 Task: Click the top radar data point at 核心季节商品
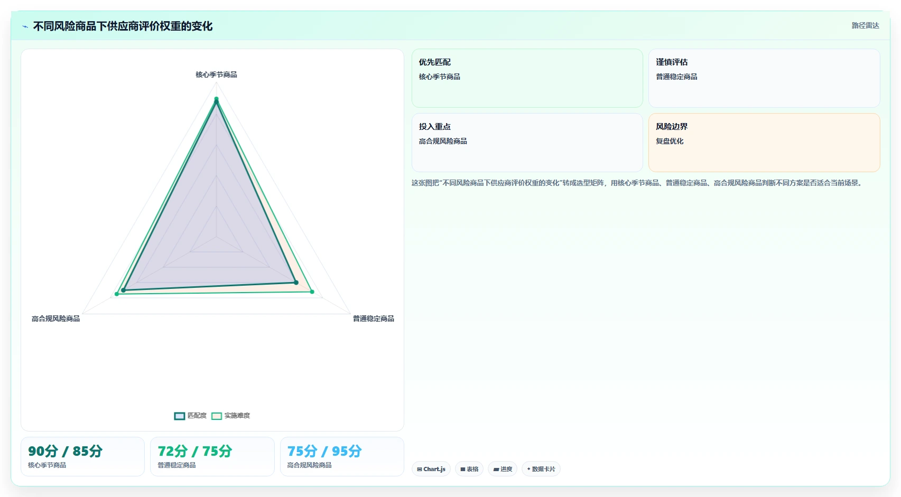pyautogui.click(x=216, y=99)
